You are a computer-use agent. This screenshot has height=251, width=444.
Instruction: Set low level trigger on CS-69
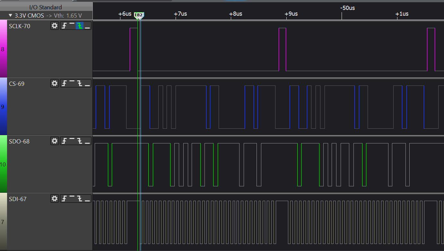point(87,84)
